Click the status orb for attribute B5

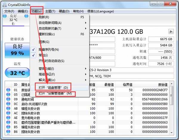tap(8, 127)
